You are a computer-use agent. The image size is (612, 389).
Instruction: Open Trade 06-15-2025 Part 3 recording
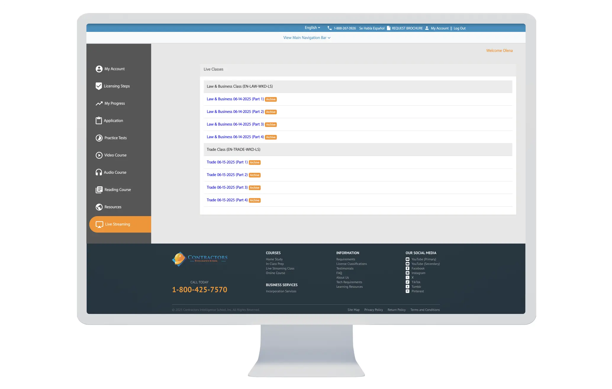(x=227, y=187)
